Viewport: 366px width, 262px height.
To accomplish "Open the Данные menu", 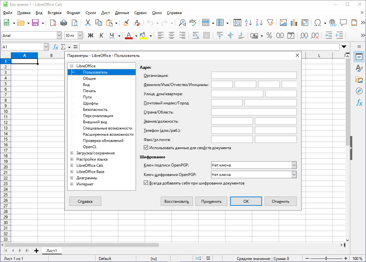I will pos(122,13).
